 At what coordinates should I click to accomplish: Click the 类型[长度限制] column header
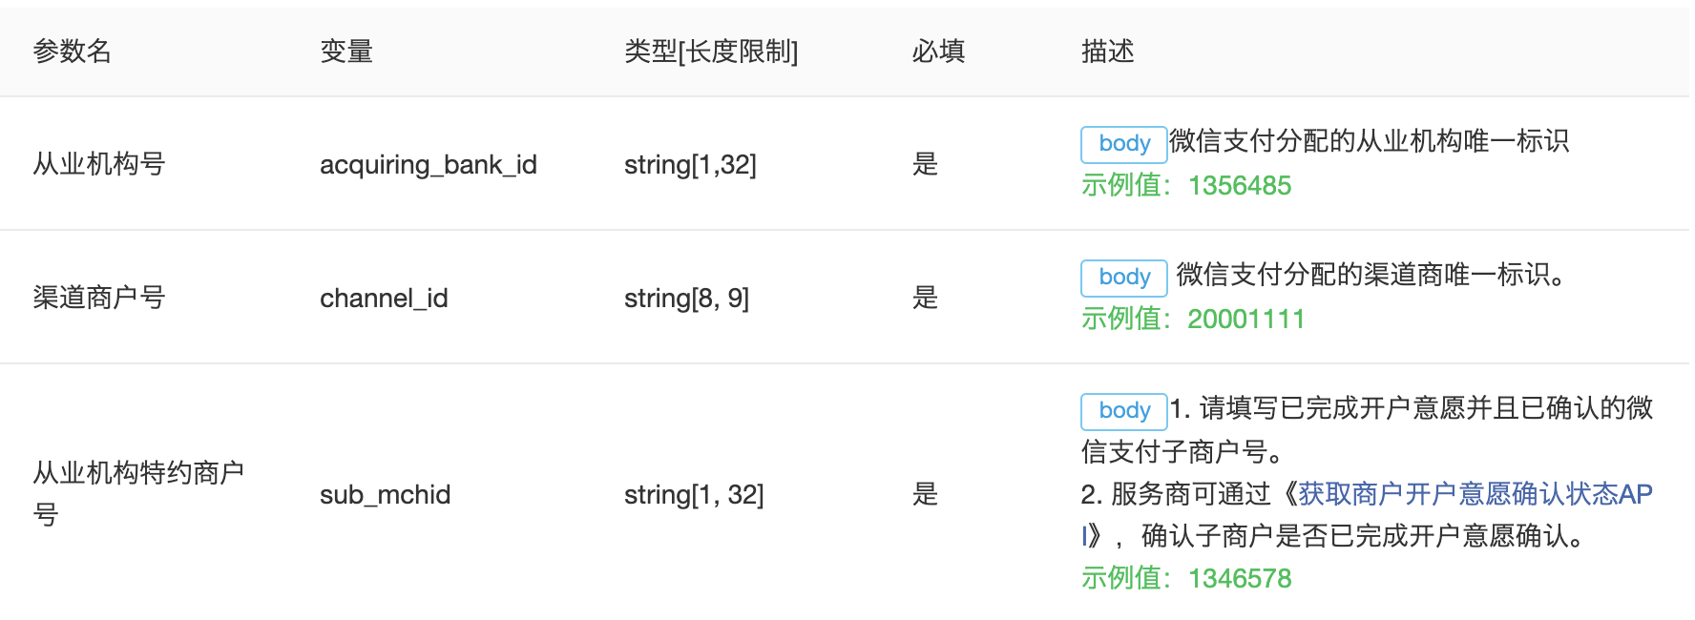[711, 51]
